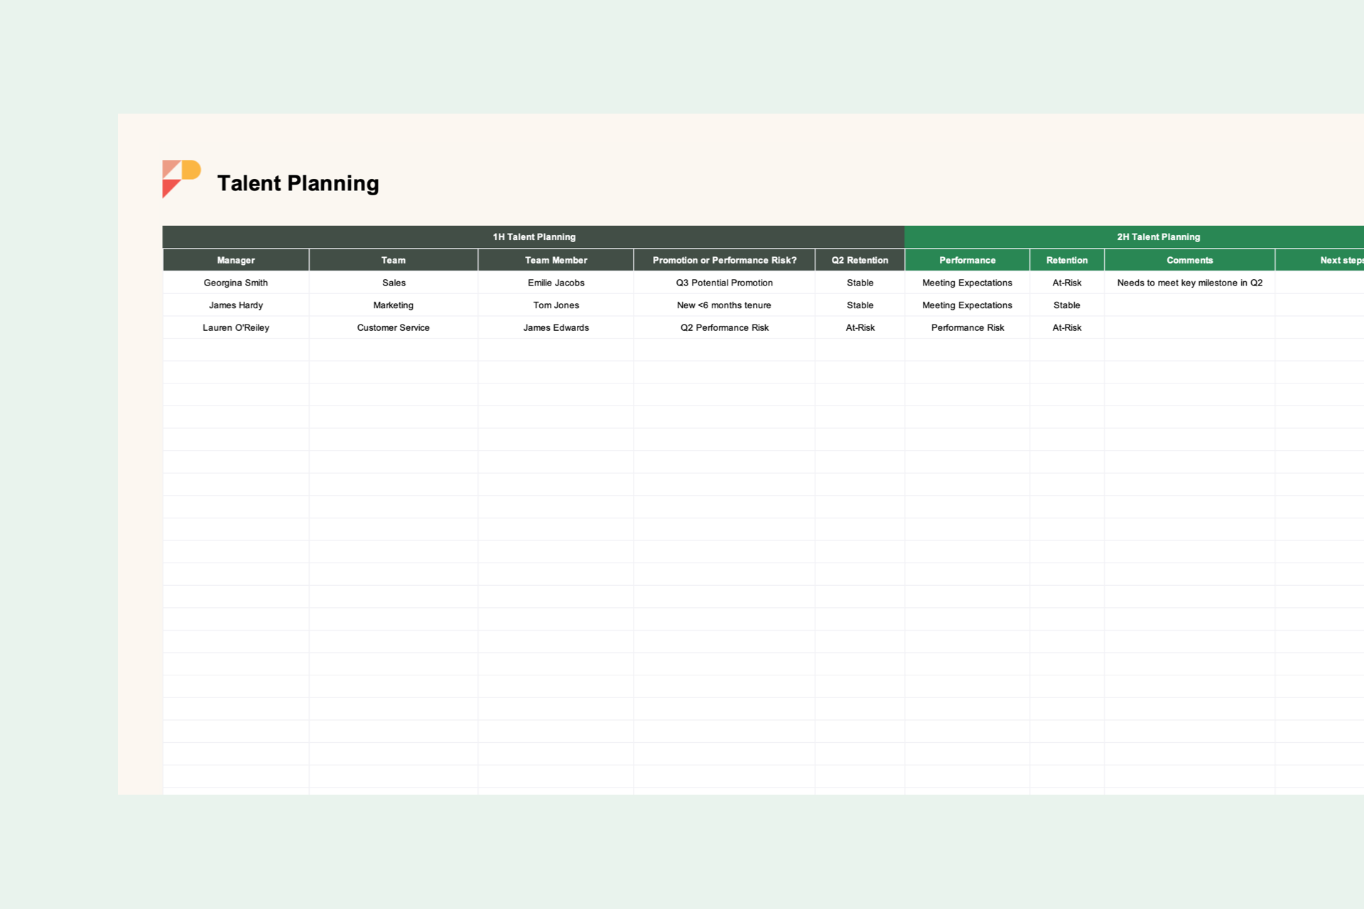The width and height of the screenshot is (1364, 909).
Task: Click the Talent Planning logo icon
Action: 181,179
